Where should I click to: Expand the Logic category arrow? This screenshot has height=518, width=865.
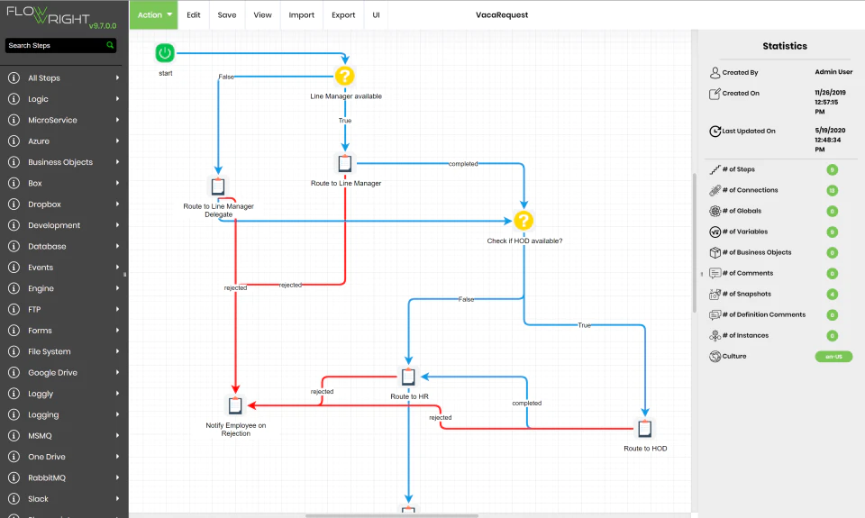point(117,99)
